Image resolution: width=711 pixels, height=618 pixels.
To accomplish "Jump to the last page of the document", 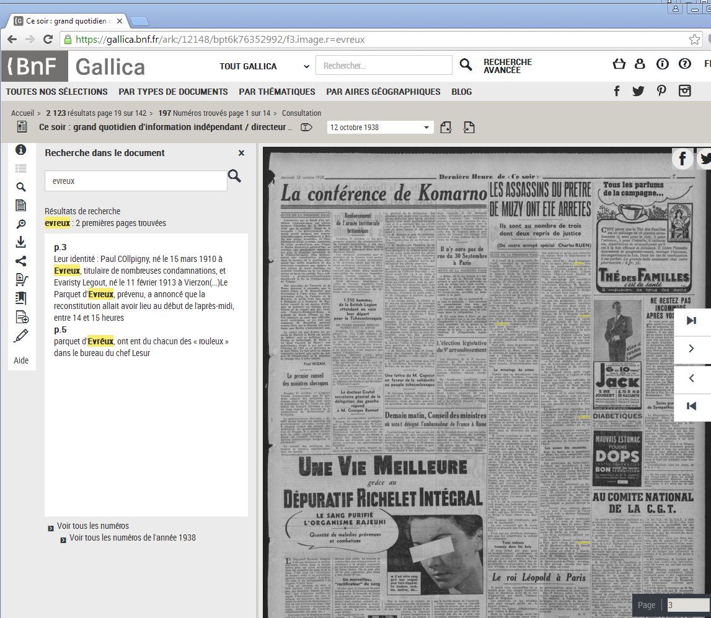I will coord(692,320).
